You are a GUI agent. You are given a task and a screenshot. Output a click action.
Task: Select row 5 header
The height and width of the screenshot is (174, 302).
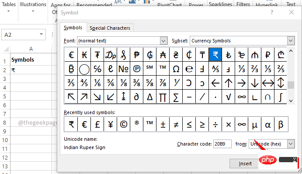(5, 96)
